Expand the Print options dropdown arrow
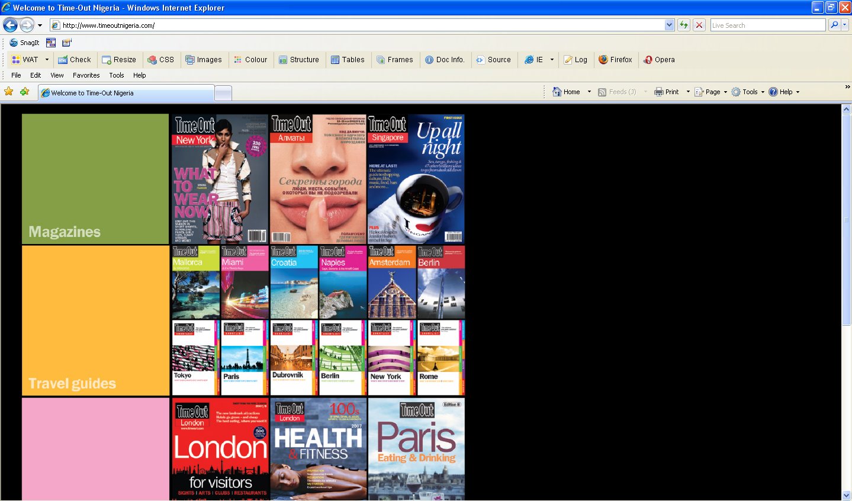The width and height of the screenshot is (852, 501). 688,92
